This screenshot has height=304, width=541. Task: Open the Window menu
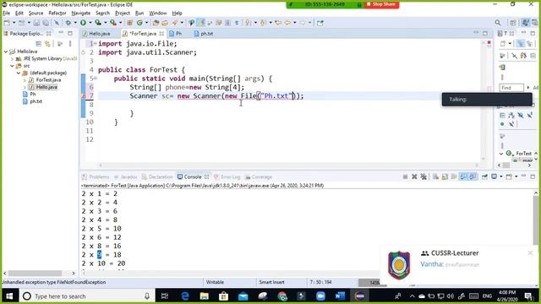tap(158, 14)
